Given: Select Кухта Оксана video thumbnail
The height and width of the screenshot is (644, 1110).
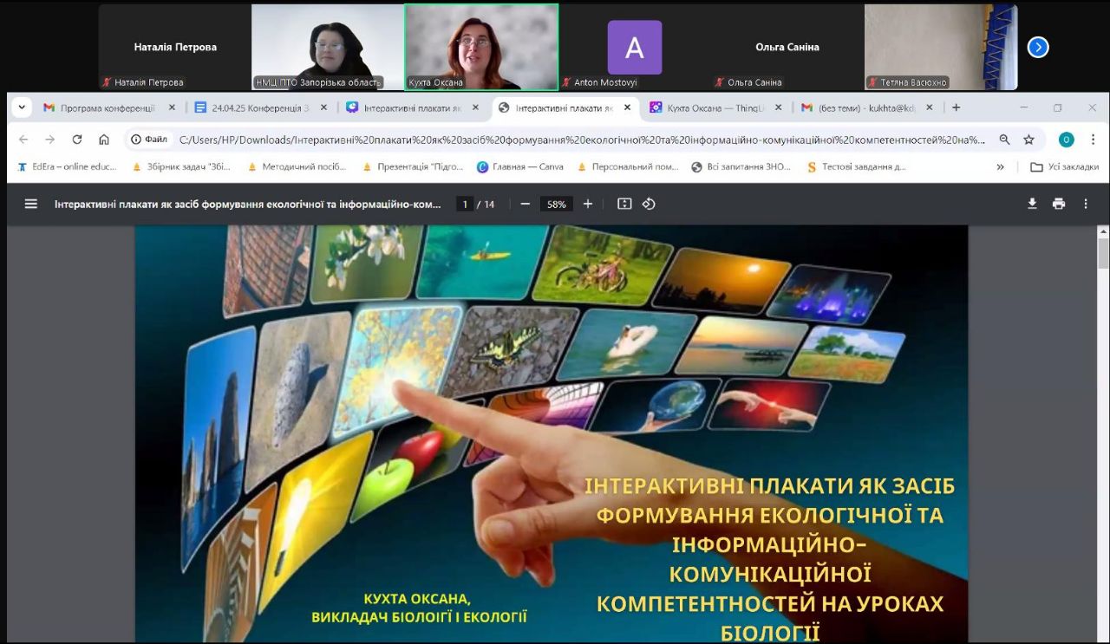Looking at the screenshot, I should pos(481,47).
